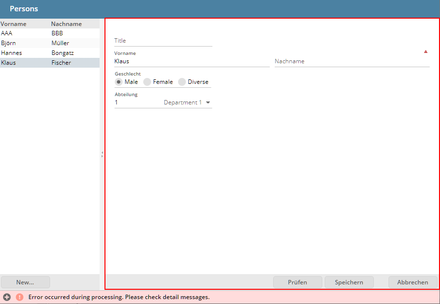This screenshot has width=440, height=304.
Task: Select the AAA BBB row
Action: click(49, 33)
